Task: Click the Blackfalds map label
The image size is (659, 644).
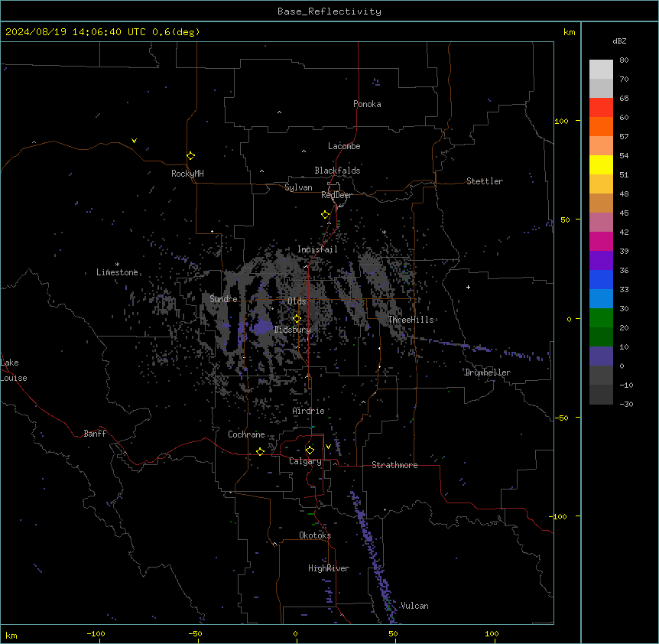Action: 337,171
